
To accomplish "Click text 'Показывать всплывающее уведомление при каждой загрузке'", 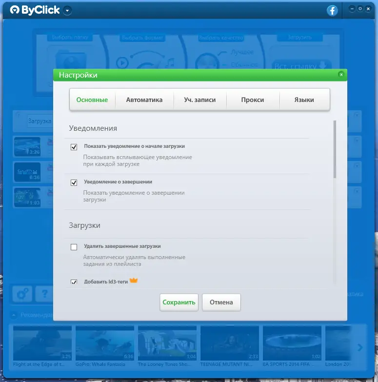I will point(138,161).
